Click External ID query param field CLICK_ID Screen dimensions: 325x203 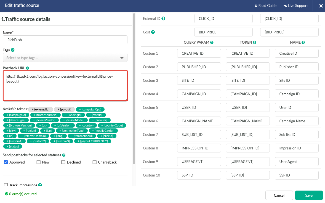tap(223, 19)
